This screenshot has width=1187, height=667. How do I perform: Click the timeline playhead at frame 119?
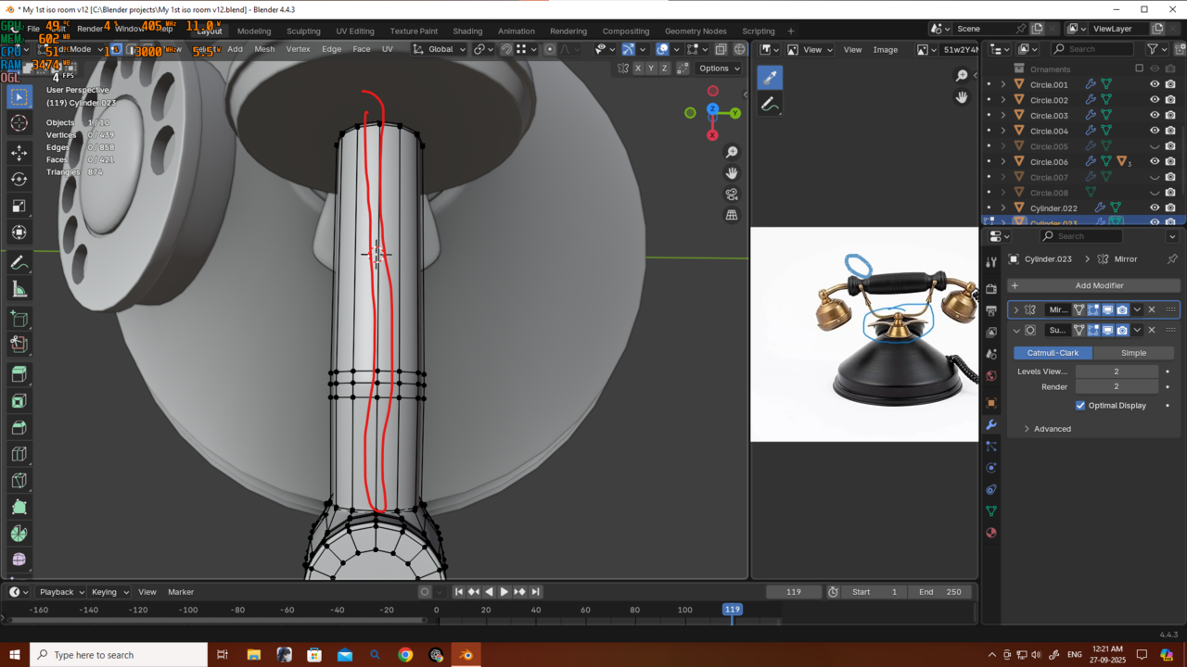point(732,610)
